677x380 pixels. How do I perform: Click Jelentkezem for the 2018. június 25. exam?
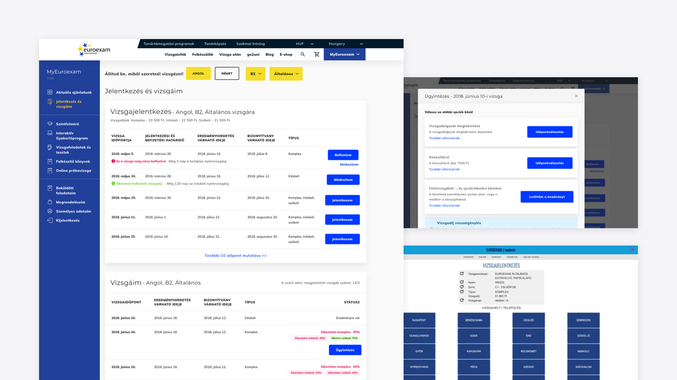coord(342,239)
